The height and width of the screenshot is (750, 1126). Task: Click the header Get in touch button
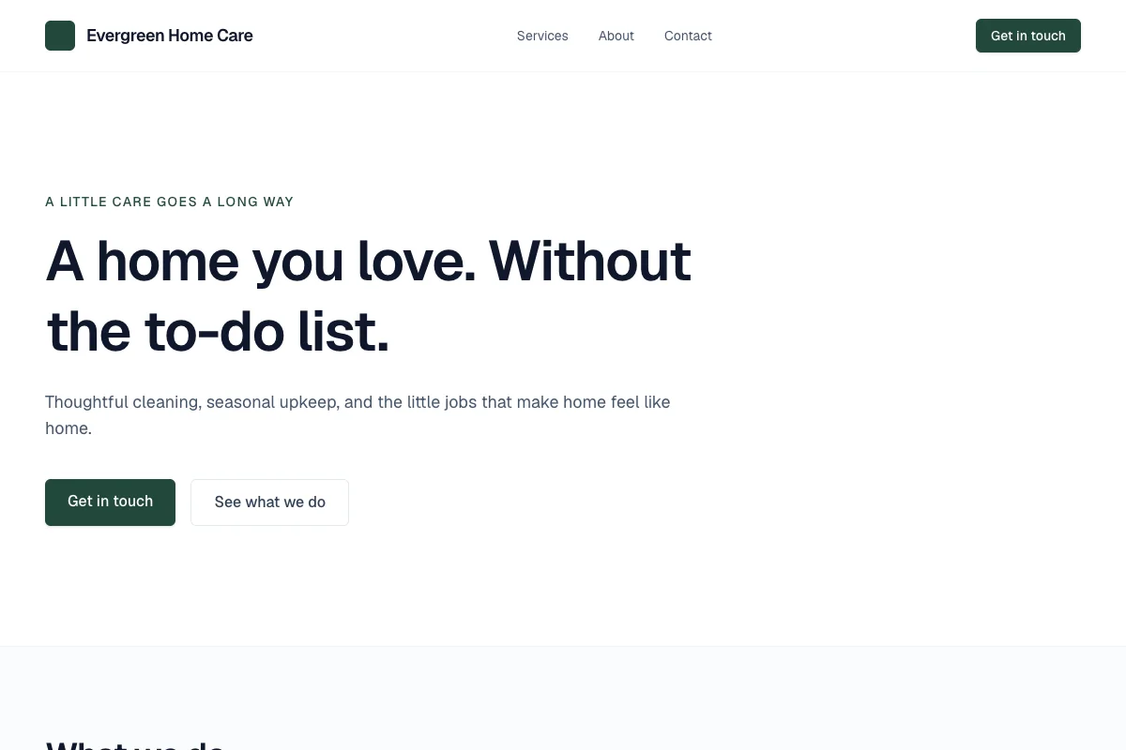tap(1028, 36)
